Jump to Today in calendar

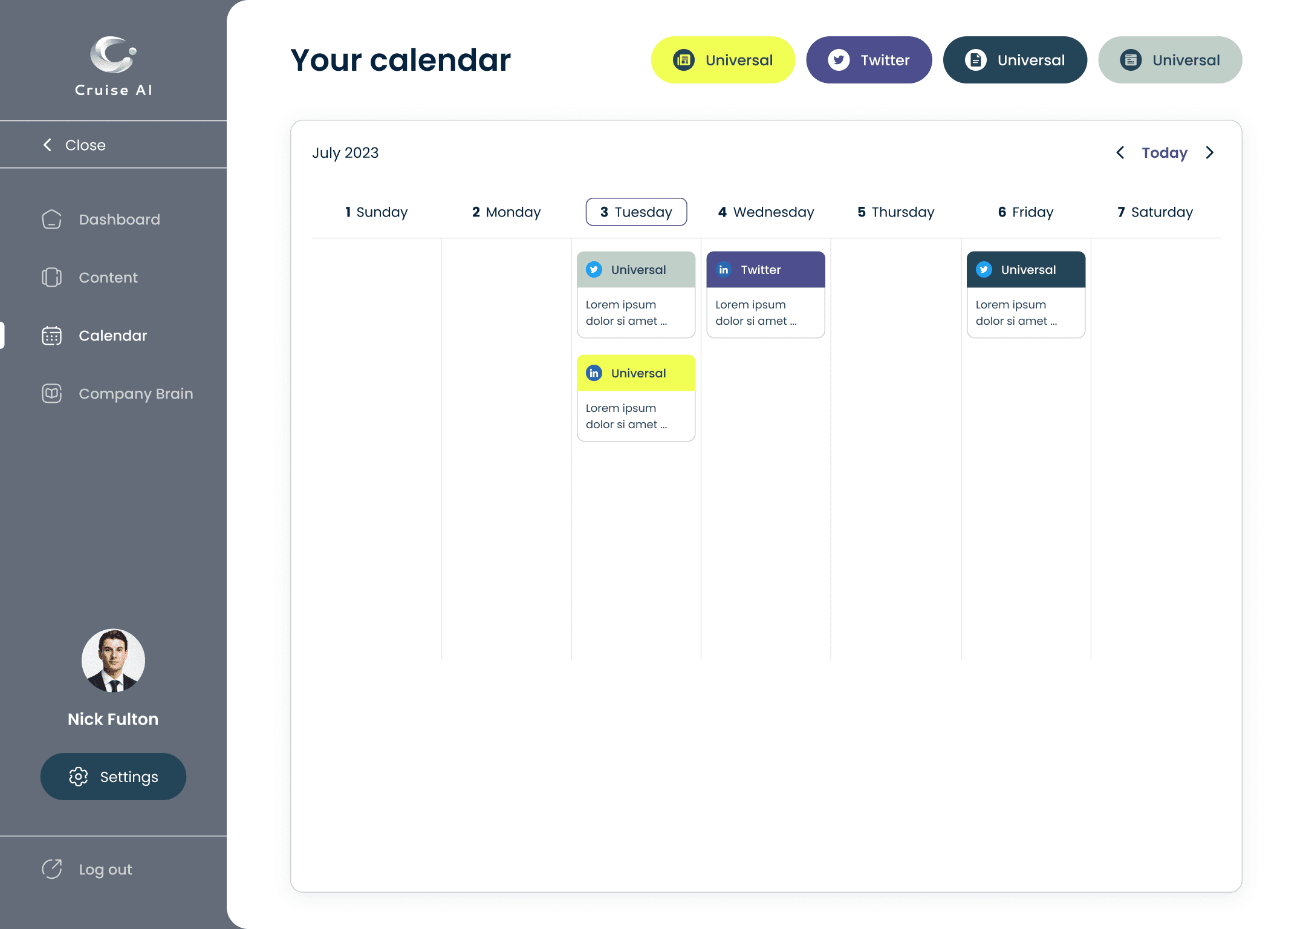click(x=1165, y=152)
